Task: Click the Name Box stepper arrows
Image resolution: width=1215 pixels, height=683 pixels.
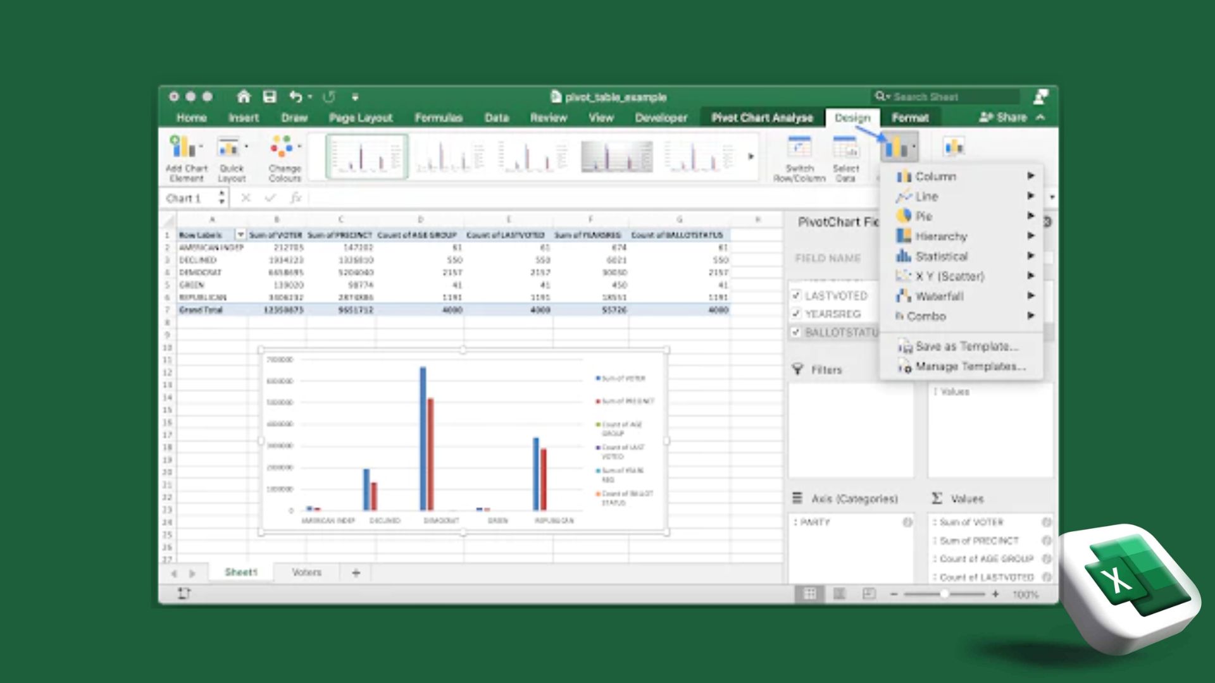Action: (x=221, y=199)
